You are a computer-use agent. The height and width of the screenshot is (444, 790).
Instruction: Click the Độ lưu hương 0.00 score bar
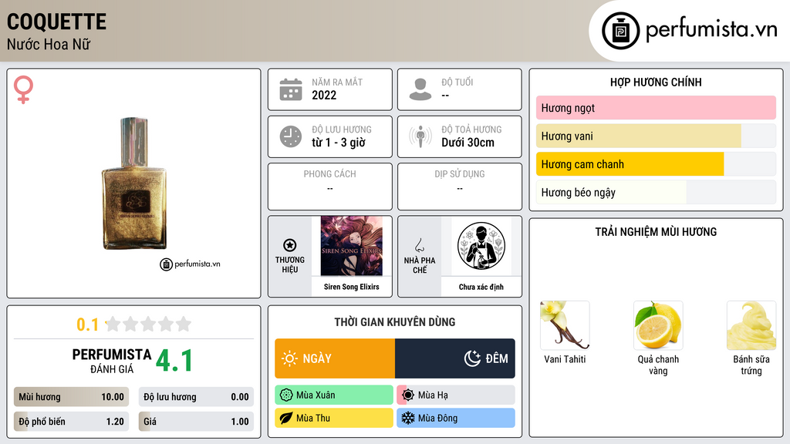[196, 397]
